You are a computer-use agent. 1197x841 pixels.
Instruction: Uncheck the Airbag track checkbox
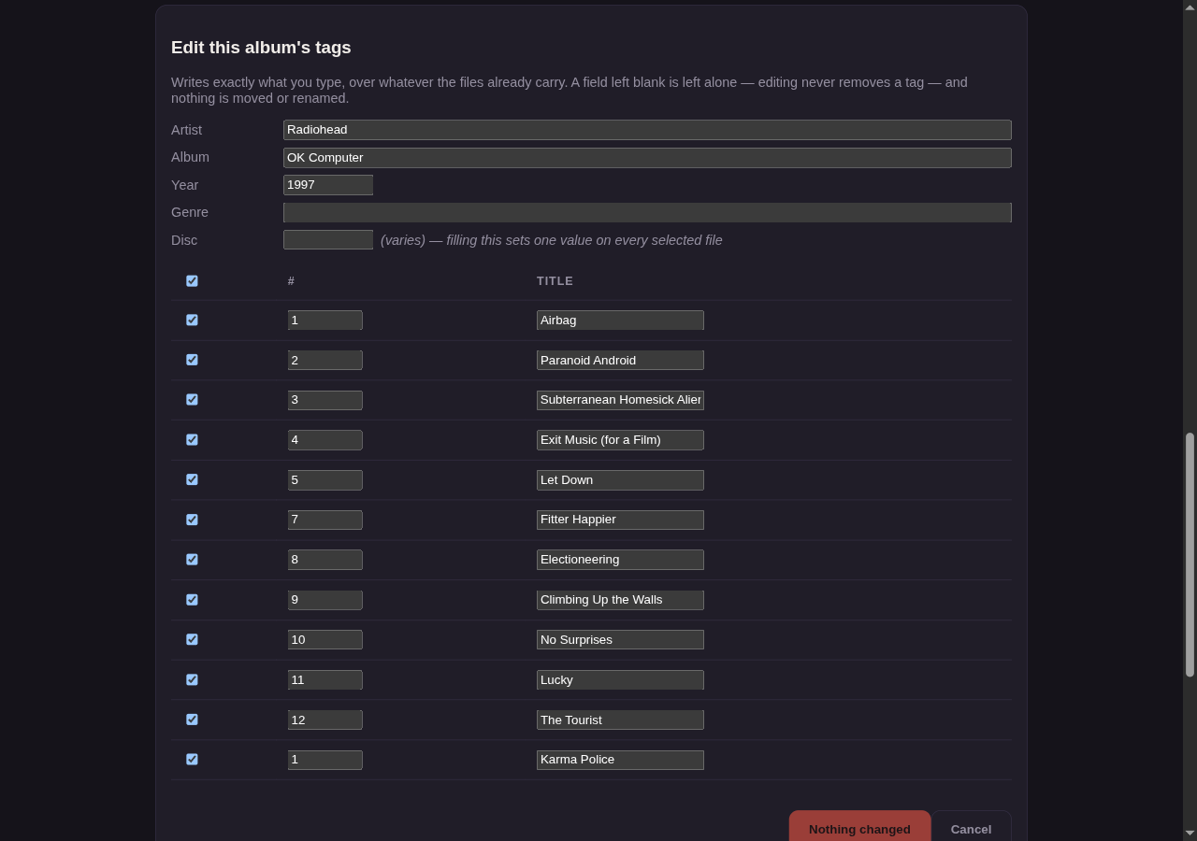(x=192, y=320)
